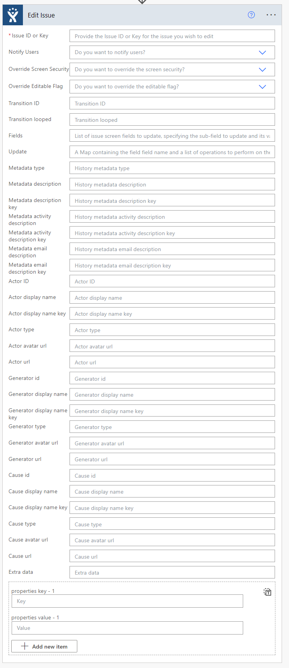Screen dimensions: 289x668
Task: Click the Jira connector icon in header
Action: [x=13, y=15]
